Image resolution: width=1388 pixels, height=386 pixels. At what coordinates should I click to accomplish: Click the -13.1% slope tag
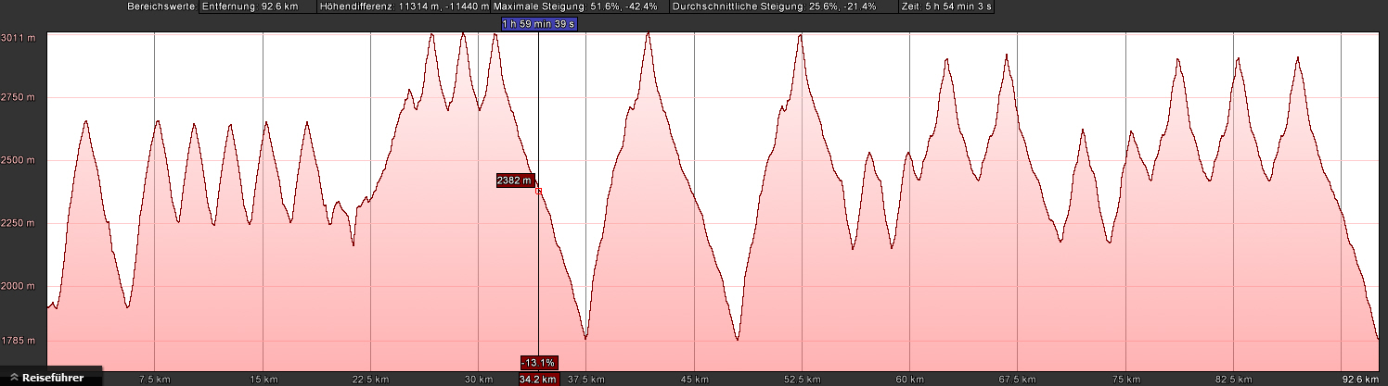pos(538,362)
